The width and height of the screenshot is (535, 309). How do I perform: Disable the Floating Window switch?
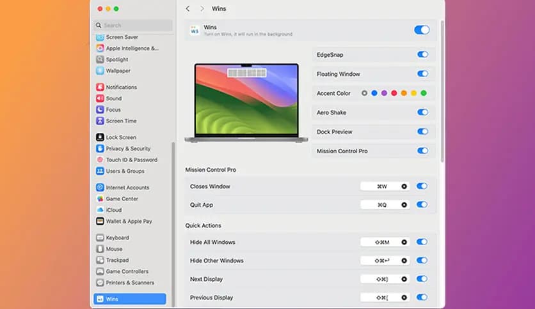[422, 74]
